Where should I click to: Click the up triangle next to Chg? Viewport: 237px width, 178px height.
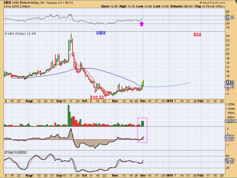224,7
